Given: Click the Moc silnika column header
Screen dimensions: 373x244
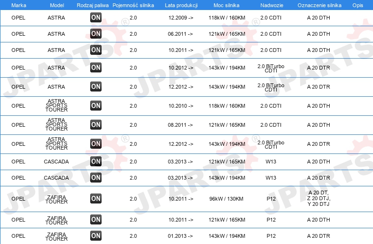Looking at the screenshot, I should point(227,5).
